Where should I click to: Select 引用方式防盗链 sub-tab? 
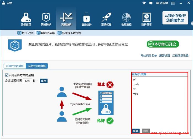(x=15, y=66)
